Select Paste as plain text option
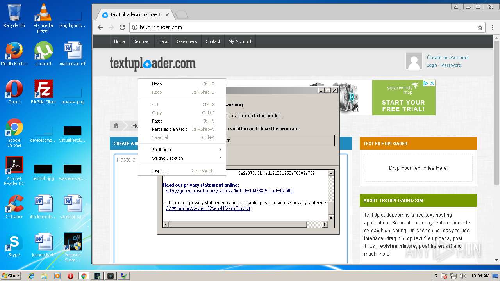This screenshot has width=500, height=281. [182, 129]
